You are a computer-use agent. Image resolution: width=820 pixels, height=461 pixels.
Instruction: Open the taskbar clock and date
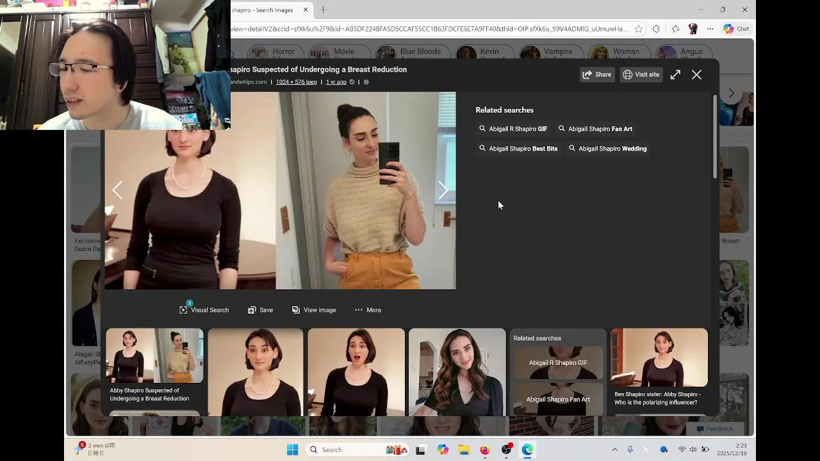(733, 449)
